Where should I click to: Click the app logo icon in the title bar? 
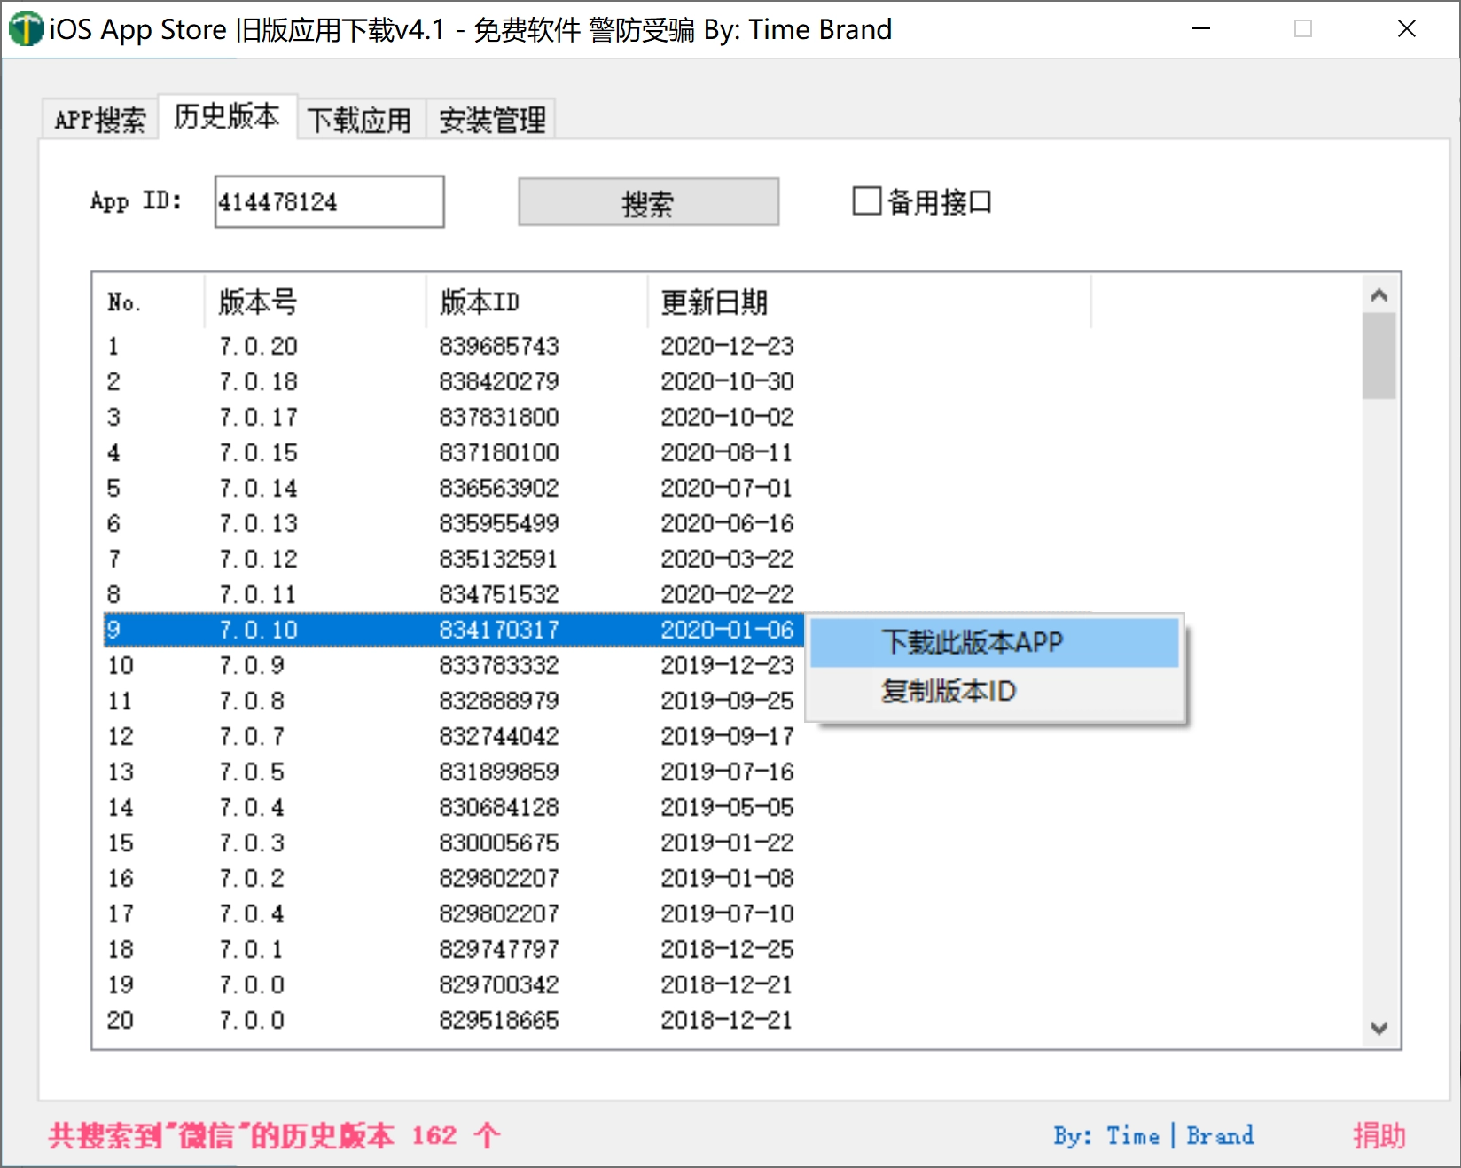point(26,29)
